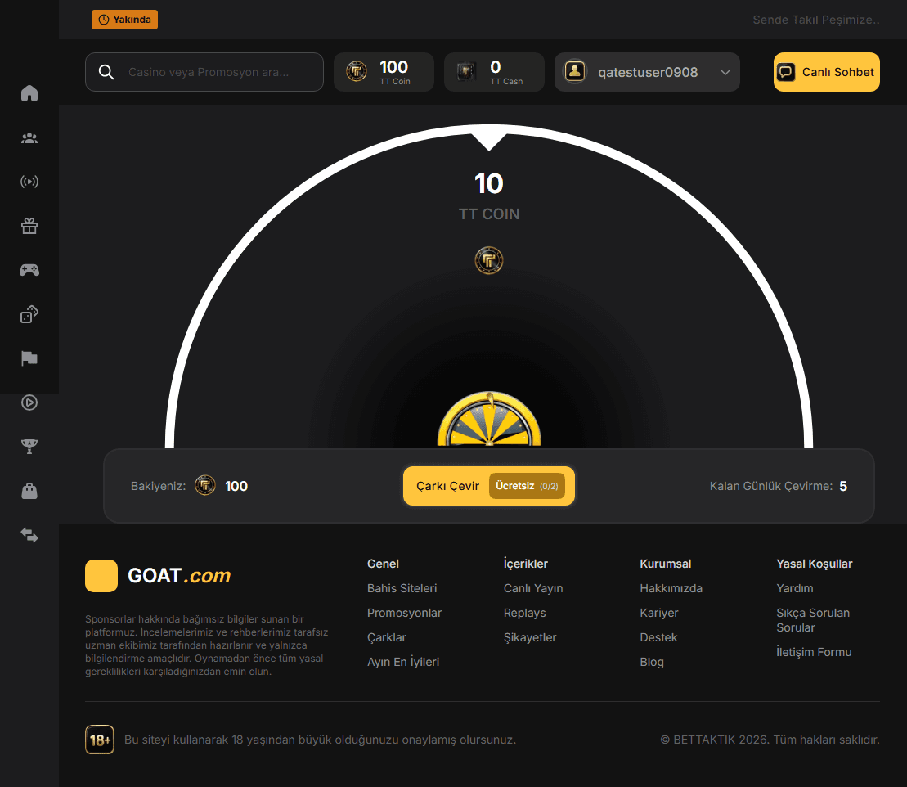
Task: Open Replays footer link
Action: pos(524,613)
